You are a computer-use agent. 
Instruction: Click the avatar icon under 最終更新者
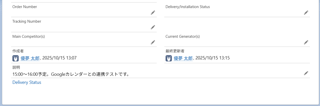click(x=169, y=58)
